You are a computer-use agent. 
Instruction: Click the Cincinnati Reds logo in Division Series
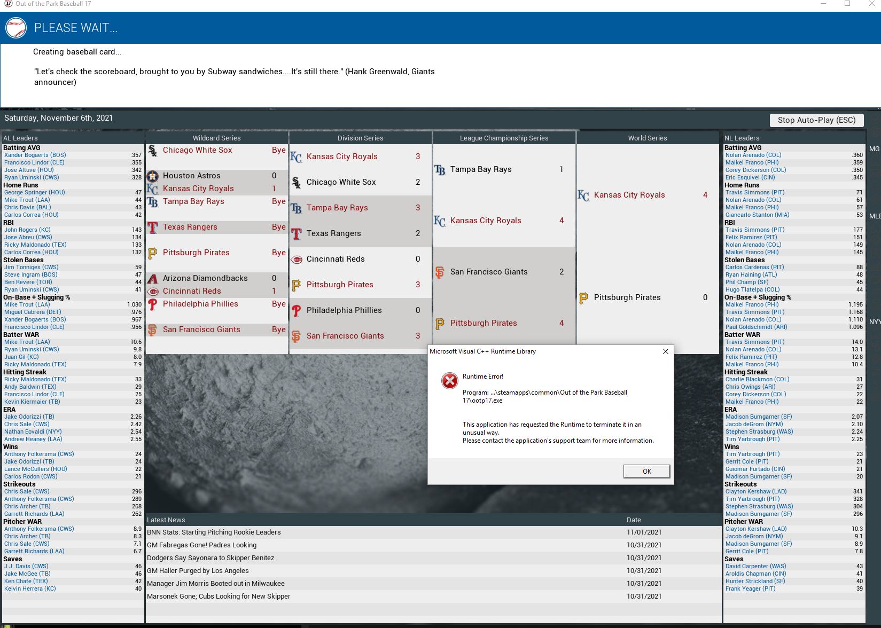(x=297, y=260)
